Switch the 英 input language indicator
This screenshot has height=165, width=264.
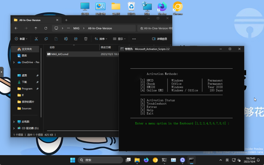tap(227, 160)
